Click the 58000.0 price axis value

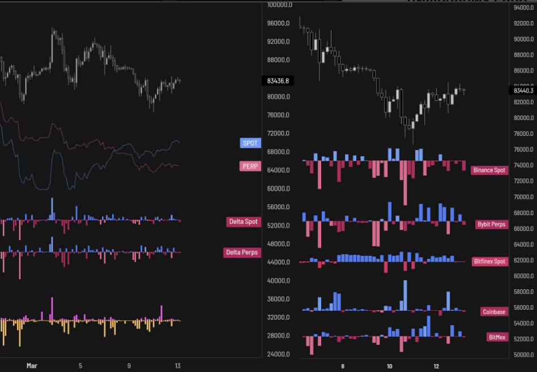pos(523,292)
